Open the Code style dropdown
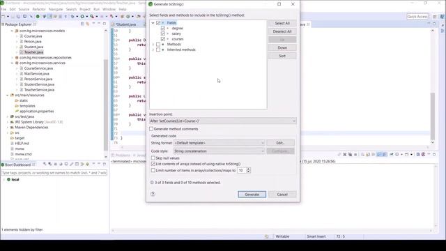The image size is (446, 251). (220, 151)
